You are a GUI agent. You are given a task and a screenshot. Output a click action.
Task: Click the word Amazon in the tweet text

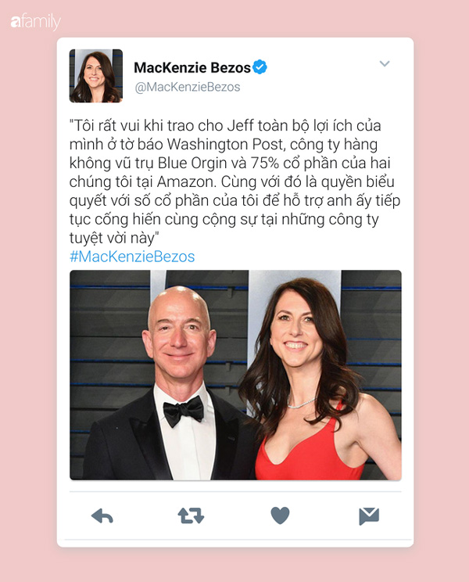187,181
